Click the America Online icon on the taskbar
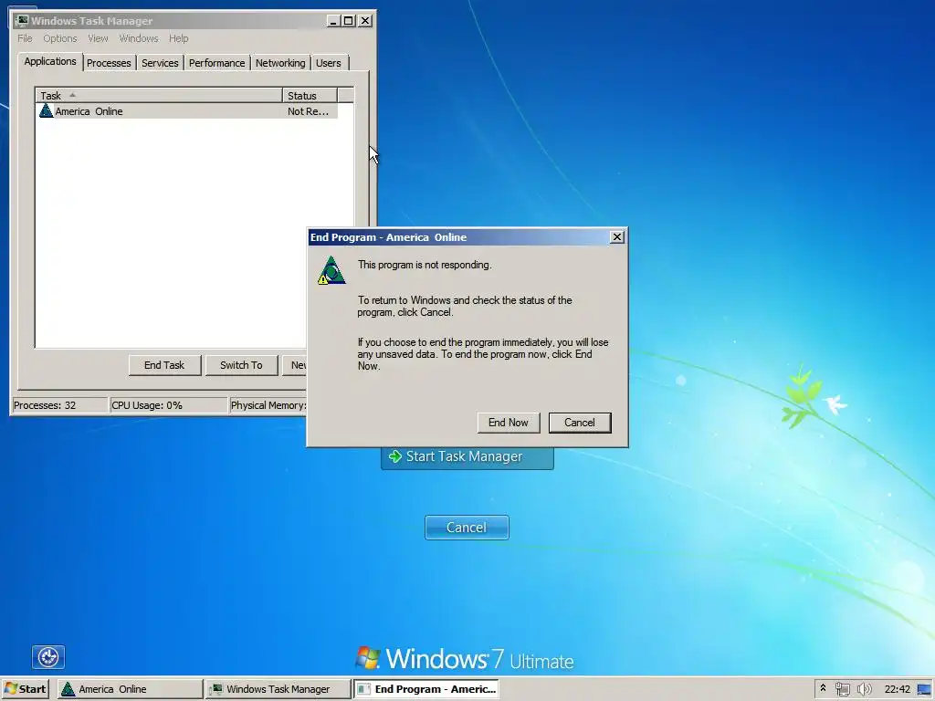 click(68, 689)
